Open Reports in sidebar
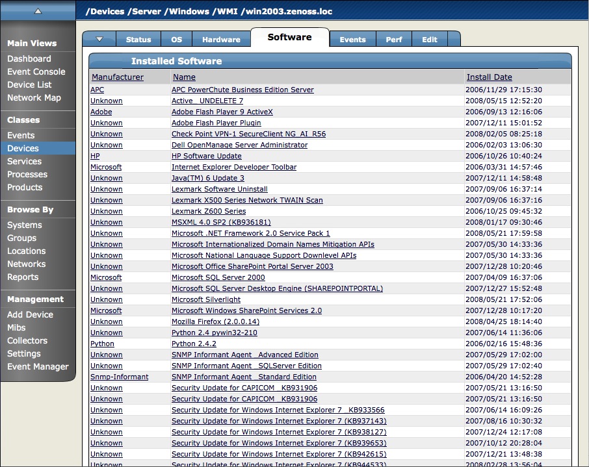Screen dimensions: 589x467 pos(23,277)
